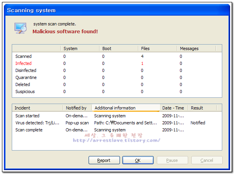Viewport: 234px width, 174px height.
Task: Select the Scan complete incident row
Action: [117, 130]
